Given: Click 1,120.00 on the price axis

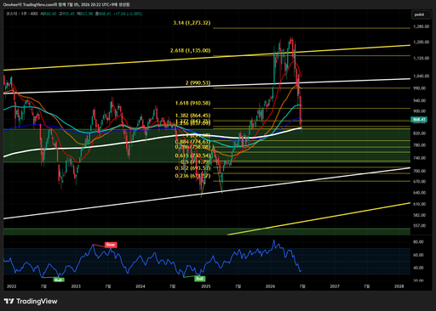Looking at the screenshot, I should [422, 58].
